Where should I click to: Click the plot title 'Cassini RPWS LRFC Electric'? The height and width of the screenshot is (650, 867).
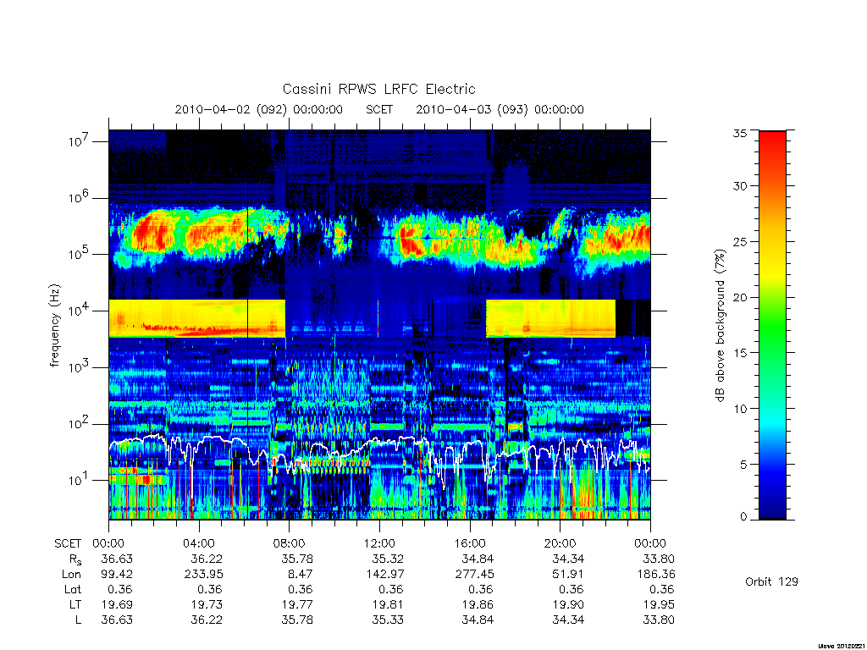[x=378, y=89]
